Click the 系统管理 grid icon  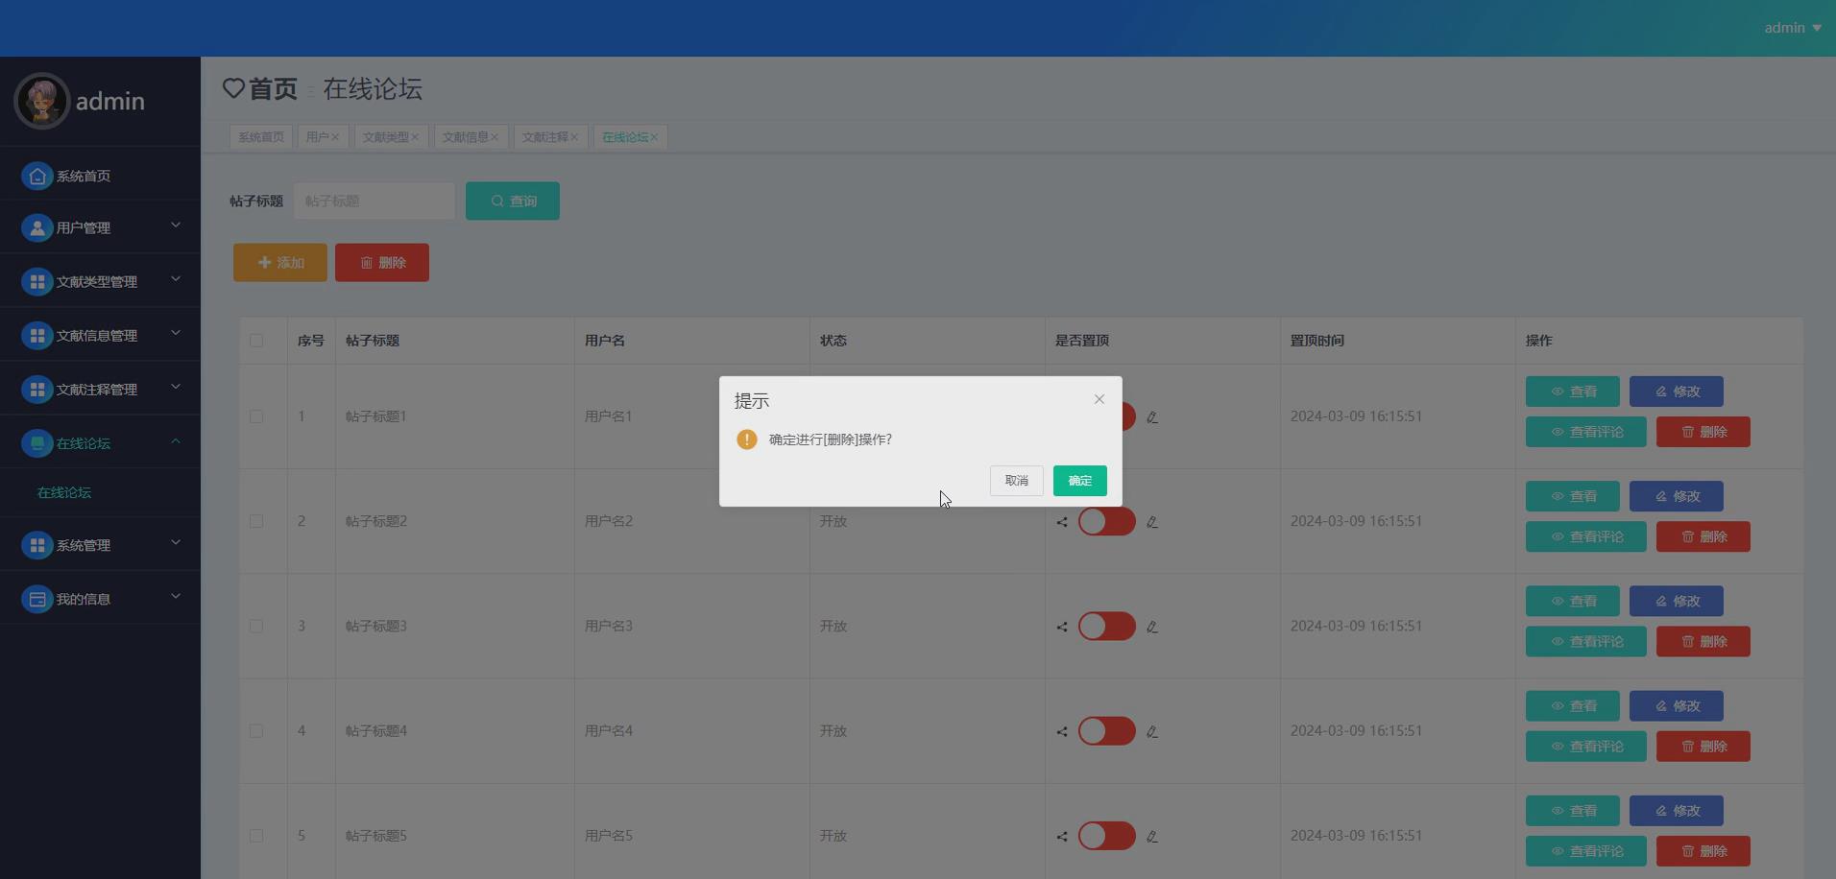37,545
